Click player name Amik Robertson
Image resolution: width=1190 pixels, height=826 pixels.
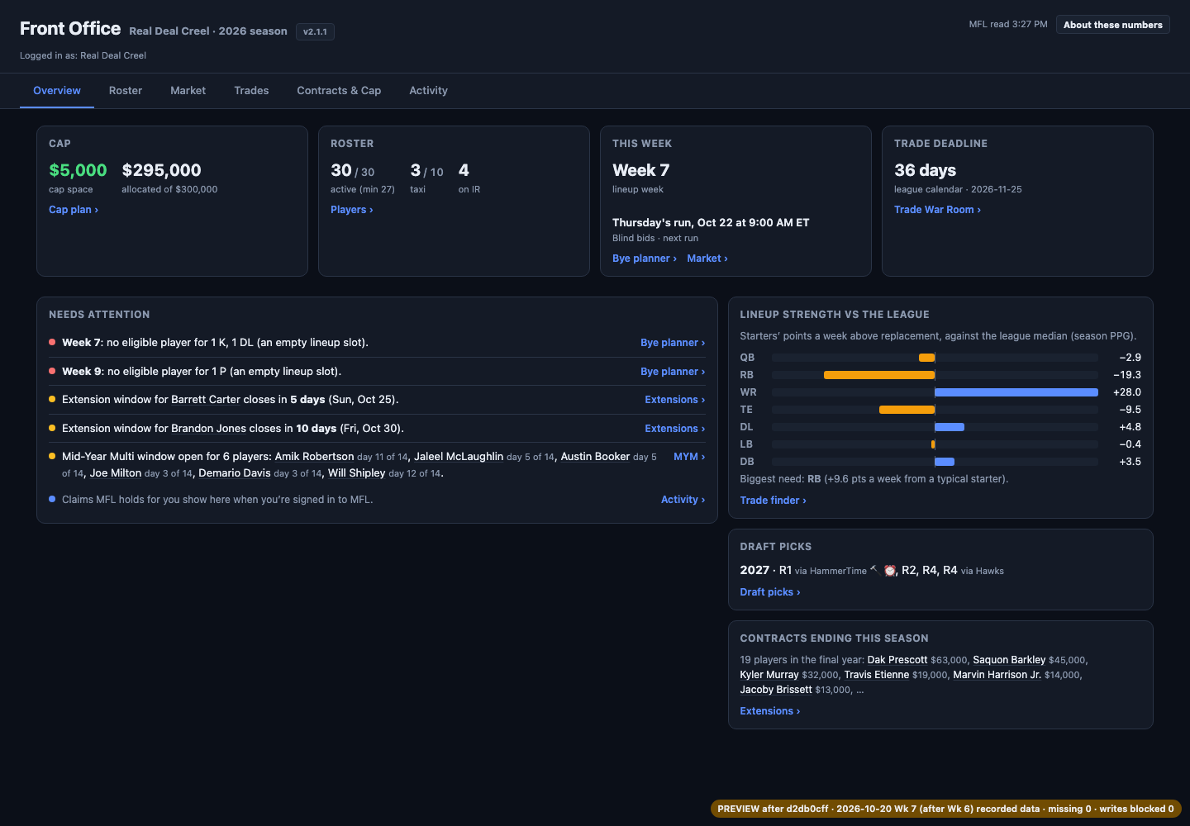[314, 457]
